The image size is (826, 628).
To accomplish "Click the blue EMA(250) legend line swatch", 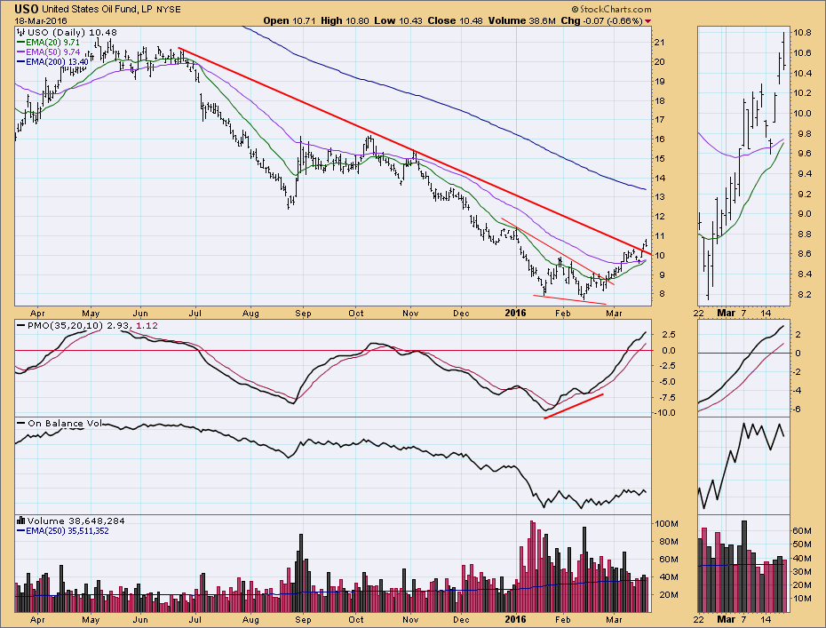I will 20,531.
